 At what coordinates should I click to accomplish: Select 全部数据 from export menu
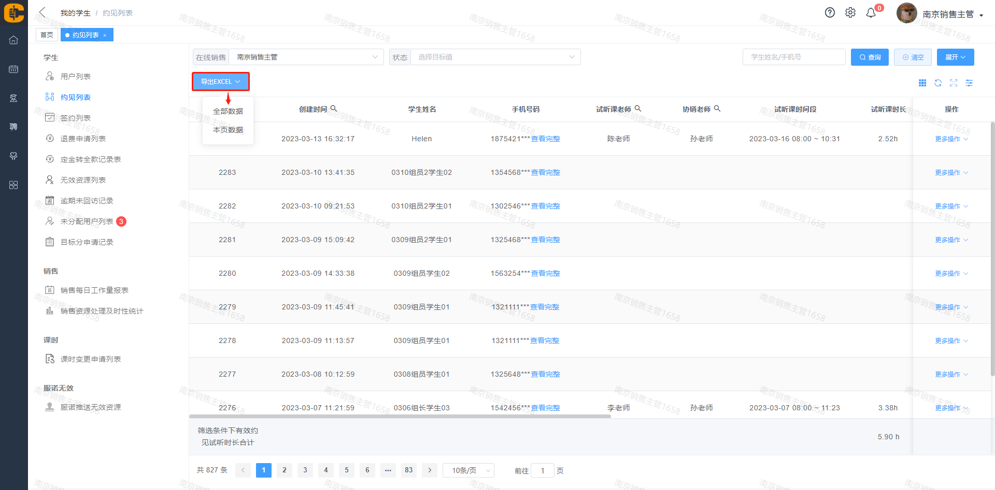pos(228,111)
